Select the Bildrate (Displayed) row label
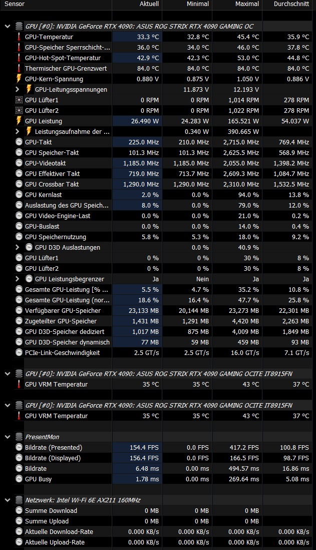 53,458
